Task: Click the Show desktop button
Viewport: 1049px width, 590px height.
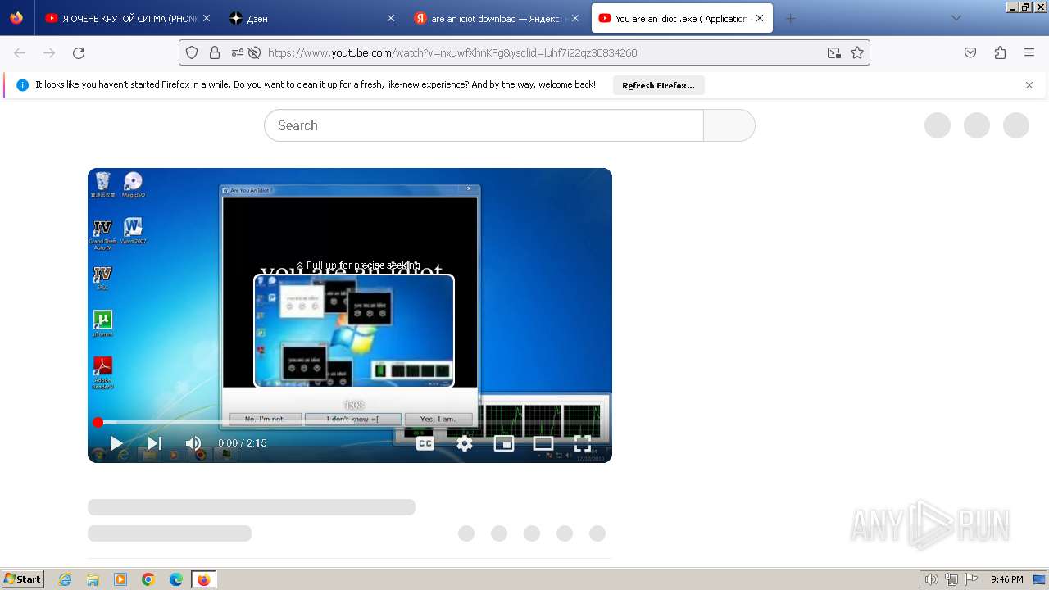Action: [1040, 579]
